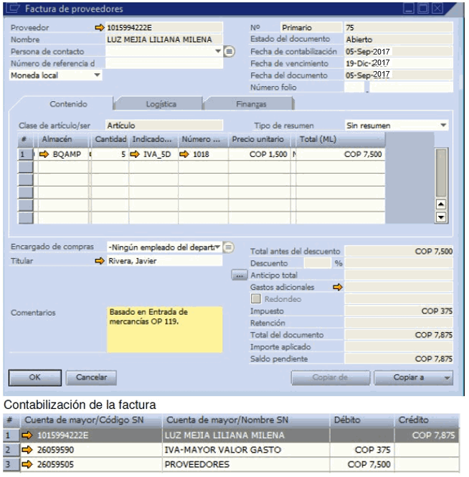
Task: Switch to the Logística tab
Action: click(x=161, y=104)
